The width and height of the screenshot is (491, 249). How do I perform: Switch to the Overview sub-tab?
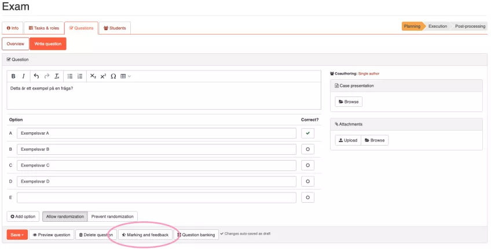[15, 44]
